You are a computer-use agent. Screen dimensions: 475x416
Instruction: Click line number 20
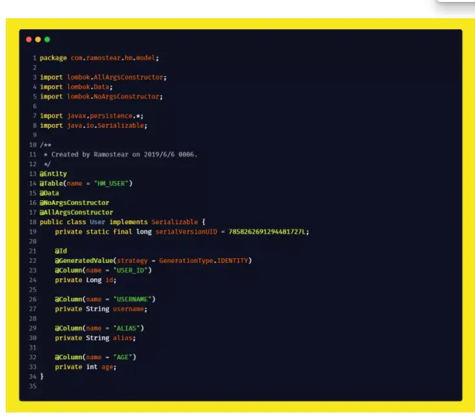pyautogui.click(x=33, y=241)
